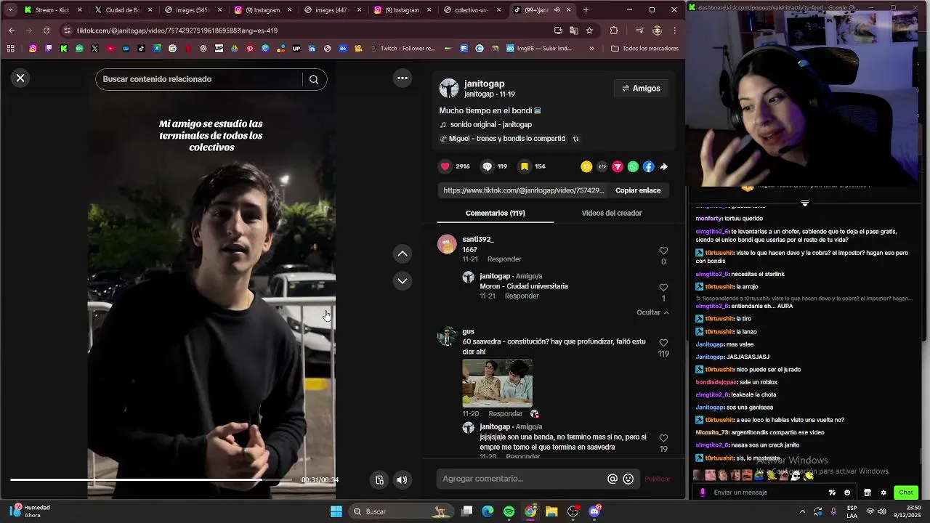Image resolution: width=930 pixels, height=523 pixels.
Task: Switch to 'Videos del creador' tab
Action: [612, 213]
